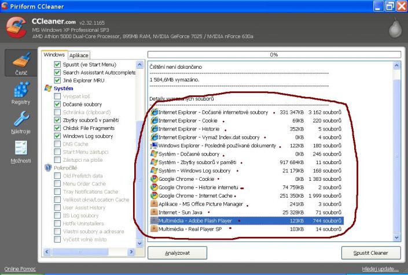Viewport: 408px width, 275px height.
Task: Click box icon beside Real Player SP
Action: [155, 229]
